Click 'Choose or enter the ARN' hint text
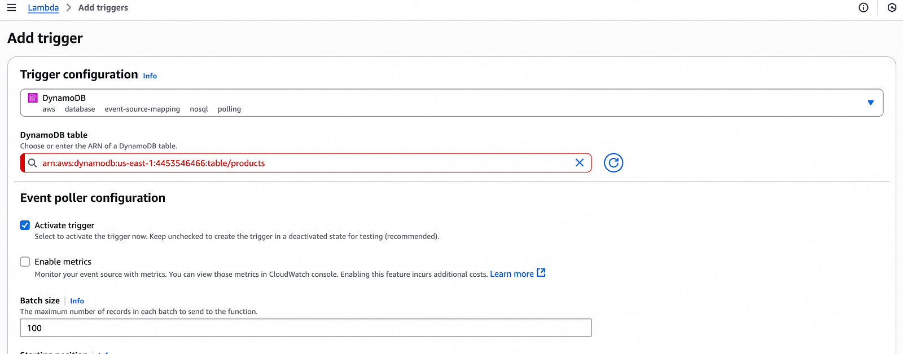This screenshot has width=903, height=354. (99, 146)
